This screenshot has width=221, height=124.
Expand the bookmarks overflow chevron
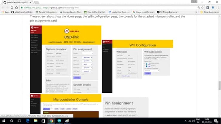[x=196, y=12]
